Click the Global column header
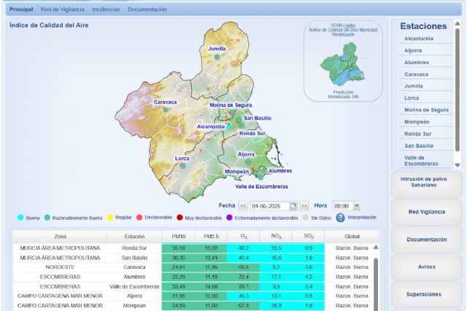The width and height of the screenshot is (467, 311). click(x=352, y=237)
